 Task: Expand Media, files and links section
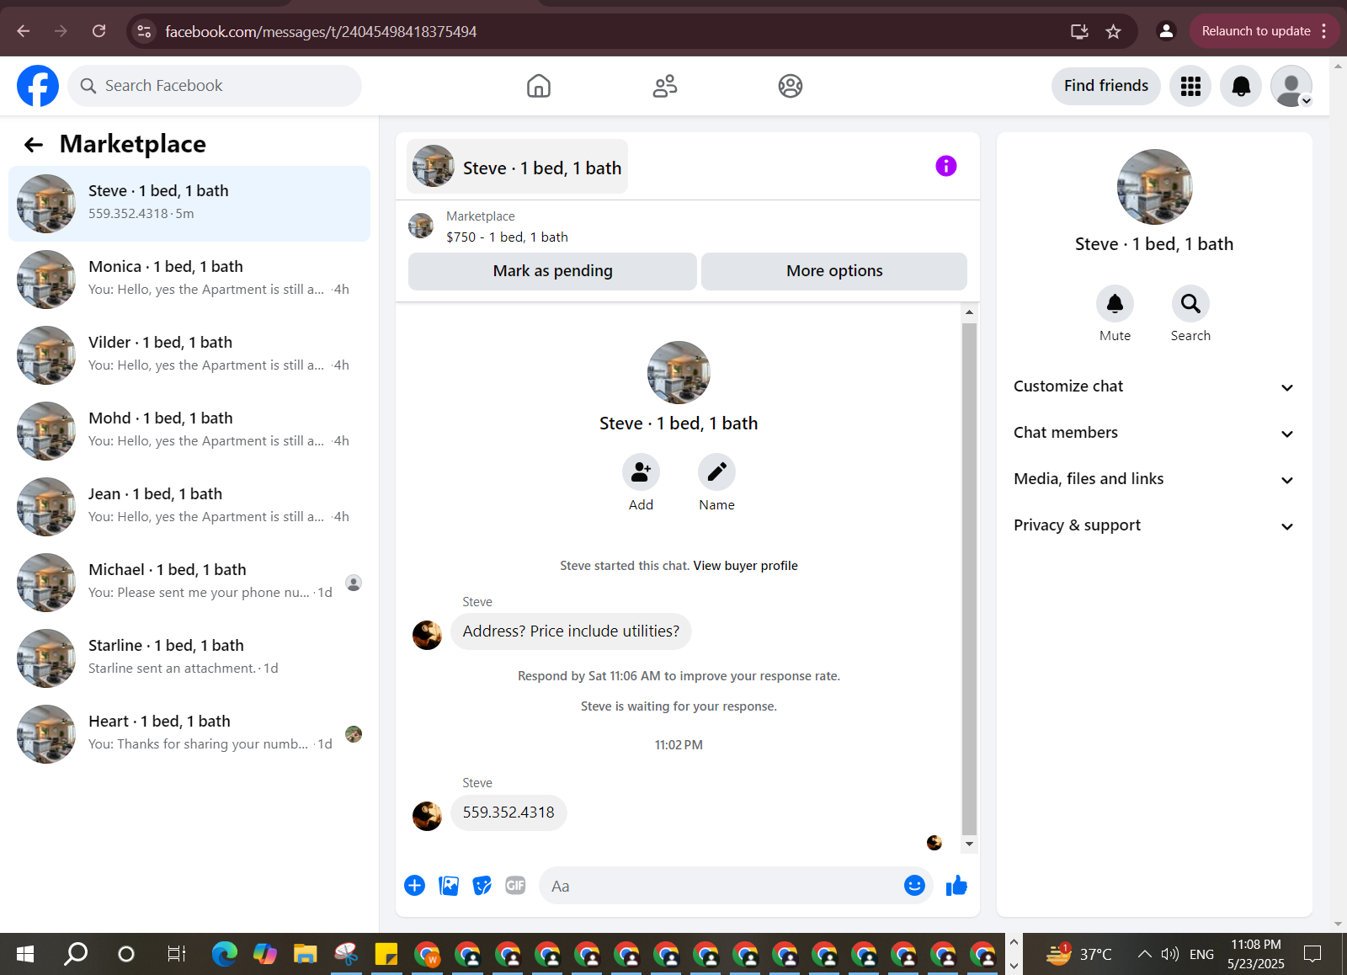coord(1153,479)
